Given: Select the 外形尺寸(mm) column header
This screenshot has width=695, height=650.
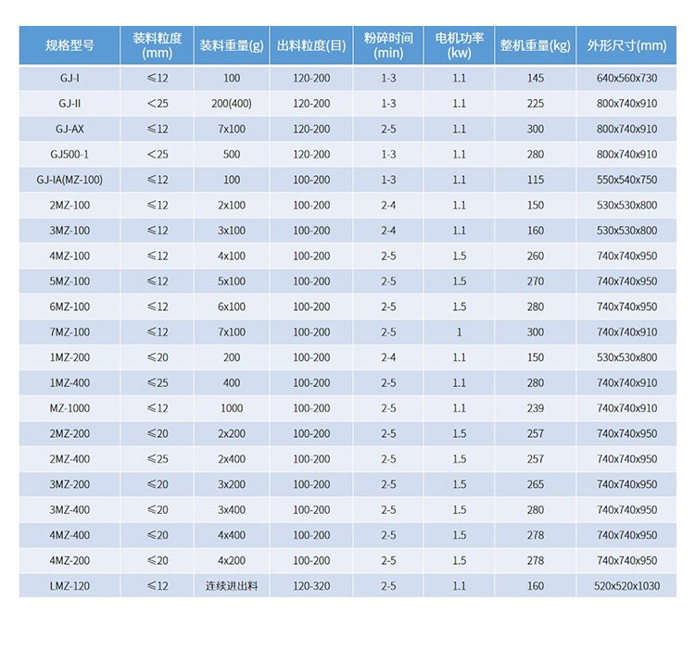Looking at the screenshot, I should (x=626, y=45).
